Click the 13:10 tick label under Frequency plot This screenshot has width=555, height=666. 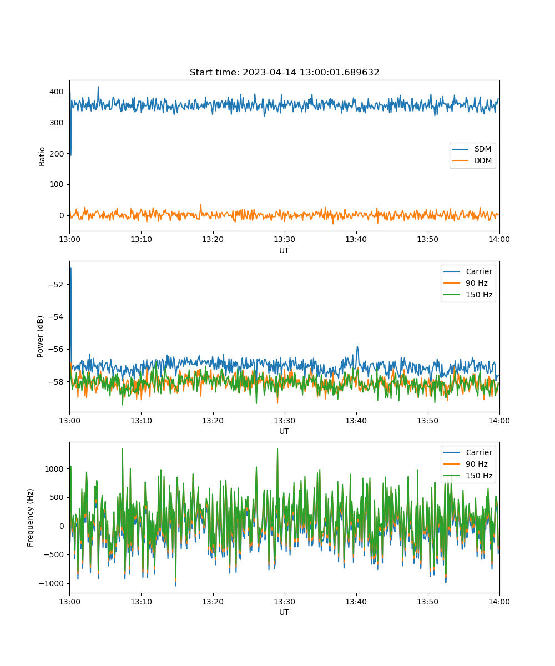coord(141,601)
